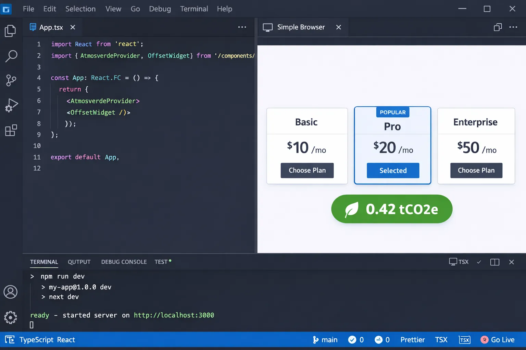Click line number 4 in the gutter
526x350 pixels.
[x=39, y=78]
